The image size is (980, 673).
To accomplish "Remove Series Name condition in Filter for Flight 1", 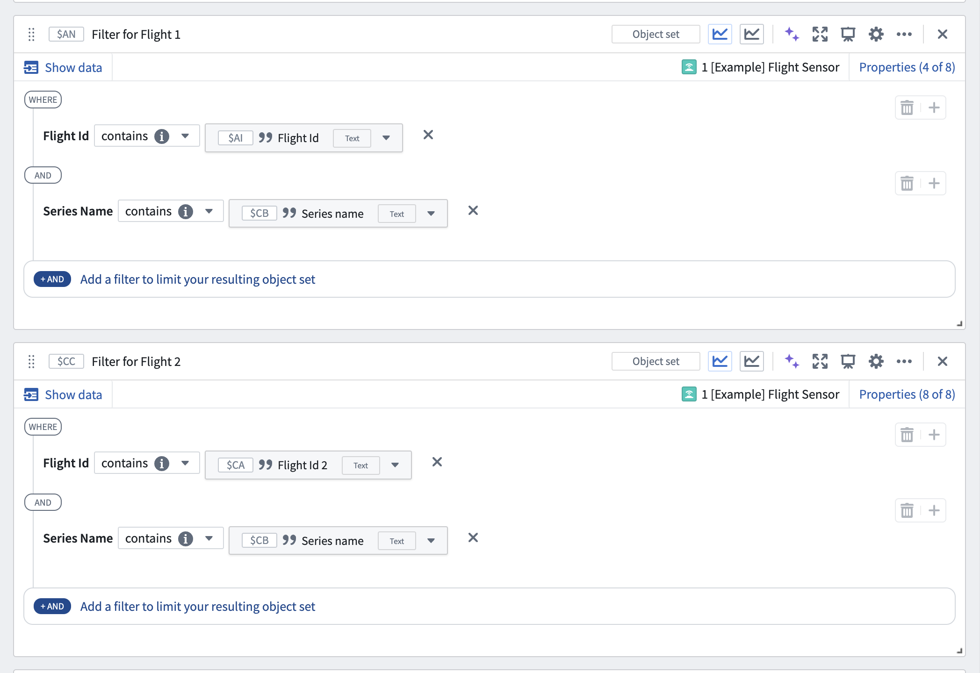I will point(473,210).
